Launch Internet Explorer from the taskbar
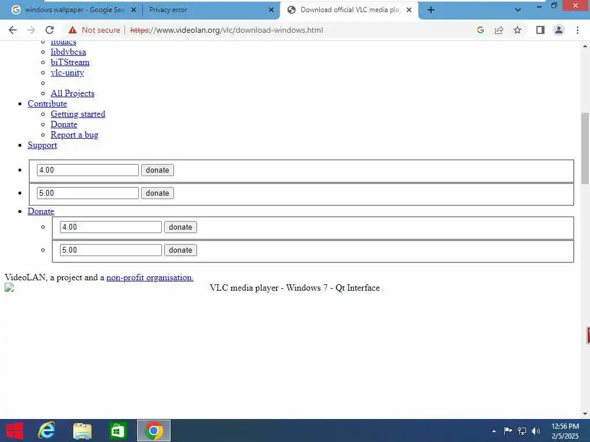This screenshot has width=590, height=442. pos(47,430)
